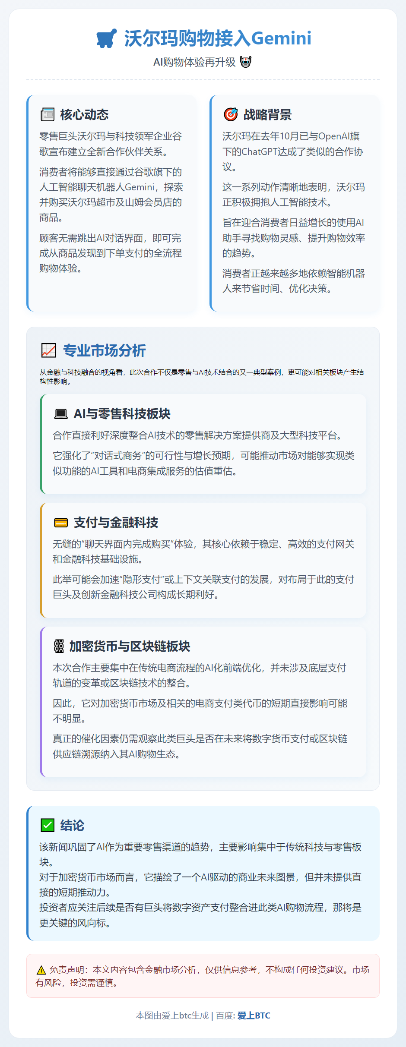406x1047 pixels.
Task: Click the intro text 从金融与科技融合的视角看
Action: pos(202,376)
